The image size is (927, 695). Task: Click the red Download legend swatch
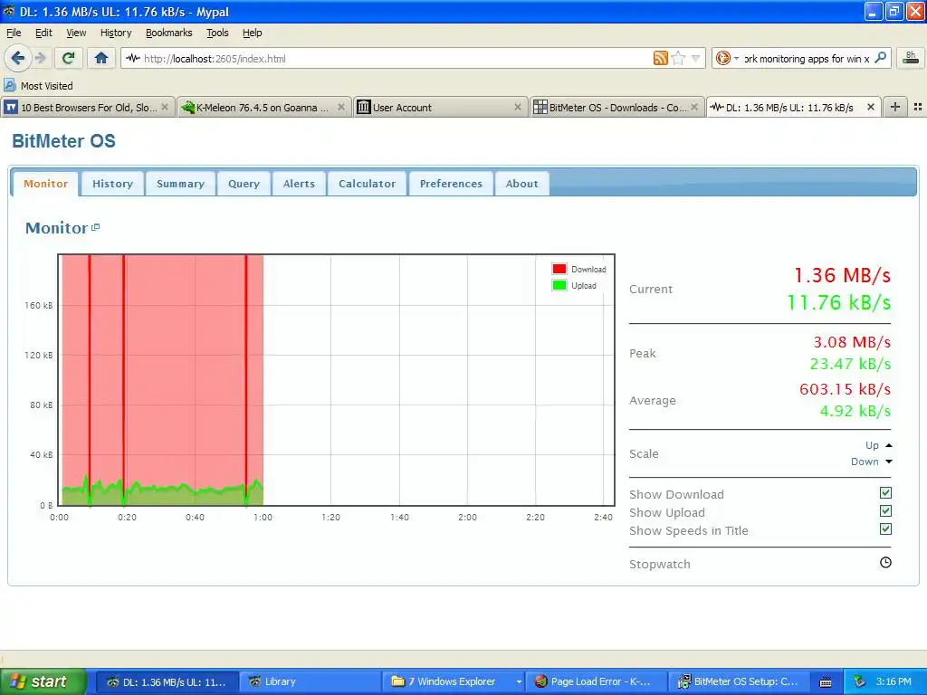point(559,269)
